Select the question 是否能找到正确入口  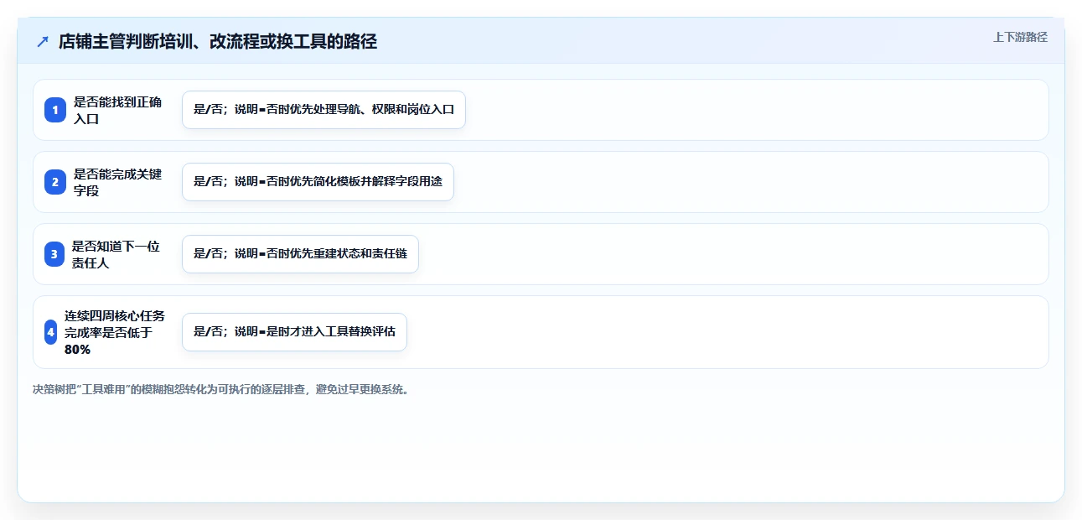[117, 110]
